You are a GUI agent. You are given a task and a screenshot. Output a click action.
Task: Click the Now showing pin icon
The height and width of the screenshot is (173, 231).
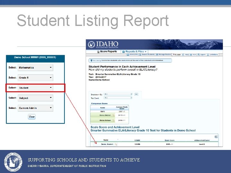pyautogui.click(x=91, y=61)
